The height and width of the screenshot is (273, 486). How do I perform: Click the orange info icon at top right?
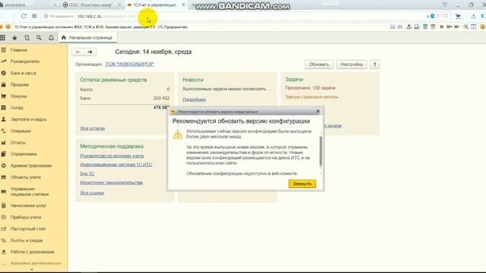(x=483, y=27)
